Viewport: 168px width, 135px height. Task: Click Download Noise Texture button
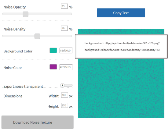tap(38, 122)
